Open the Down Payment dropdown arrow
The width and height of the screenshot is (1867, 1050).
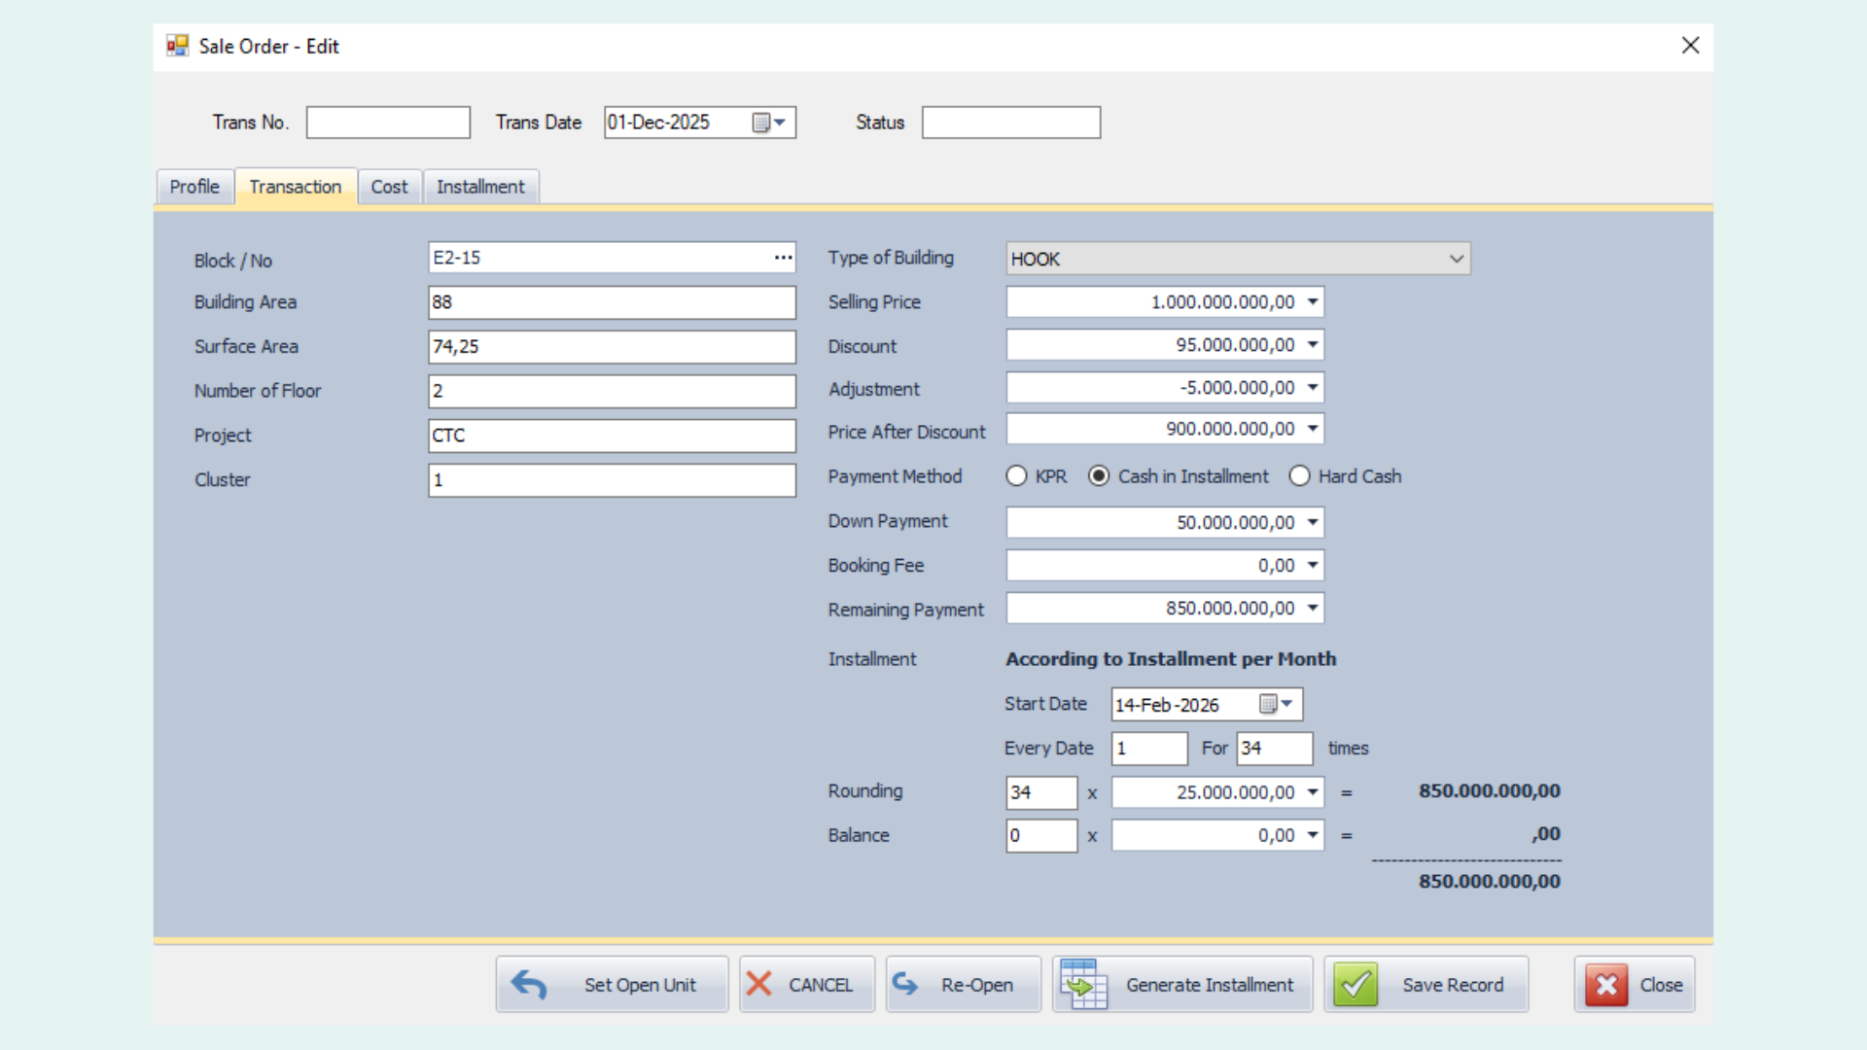pos(1313,523)
